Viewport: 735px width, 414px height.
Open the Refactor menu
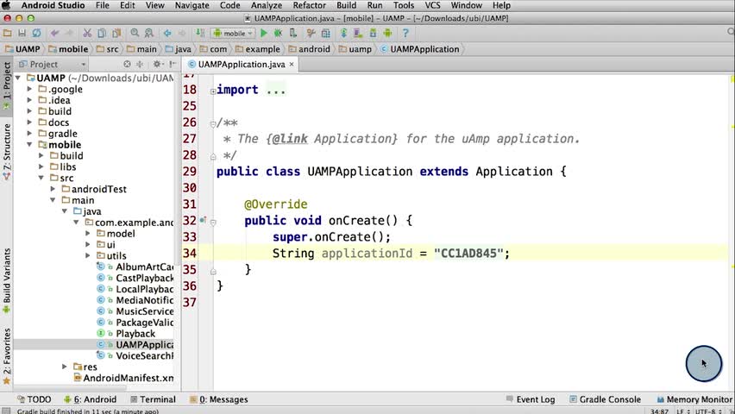point(309,6)
